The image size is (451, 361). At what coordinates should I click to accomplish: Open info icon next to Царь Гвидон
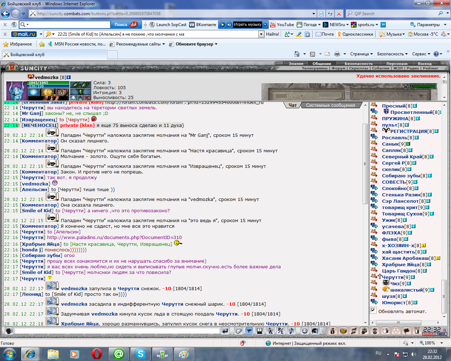[425, 271]
